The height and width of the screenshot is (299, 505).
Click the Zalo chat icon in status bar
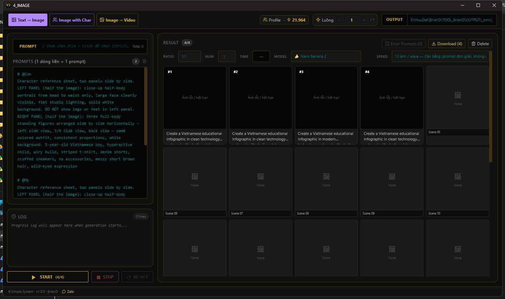tap(64, 291)
